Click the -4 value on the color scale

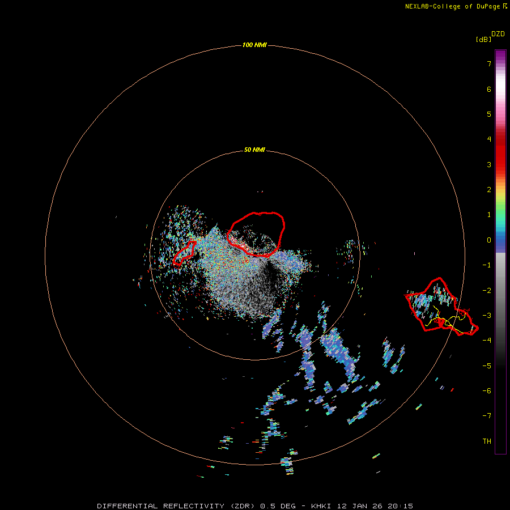[x=487, y=341]
